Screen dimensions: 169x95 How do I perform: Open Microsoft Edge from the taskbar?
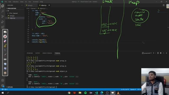tap(102, 93)
